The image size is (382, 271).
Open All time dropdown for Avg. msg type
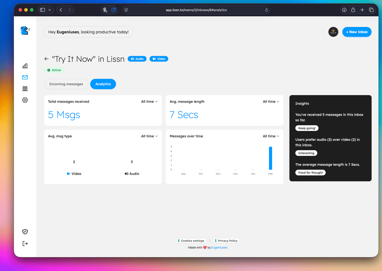click(x=149, y=136)
